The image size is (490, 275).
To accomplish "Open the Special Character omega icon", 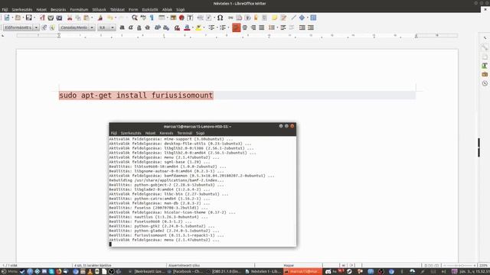I will [220, 18].
